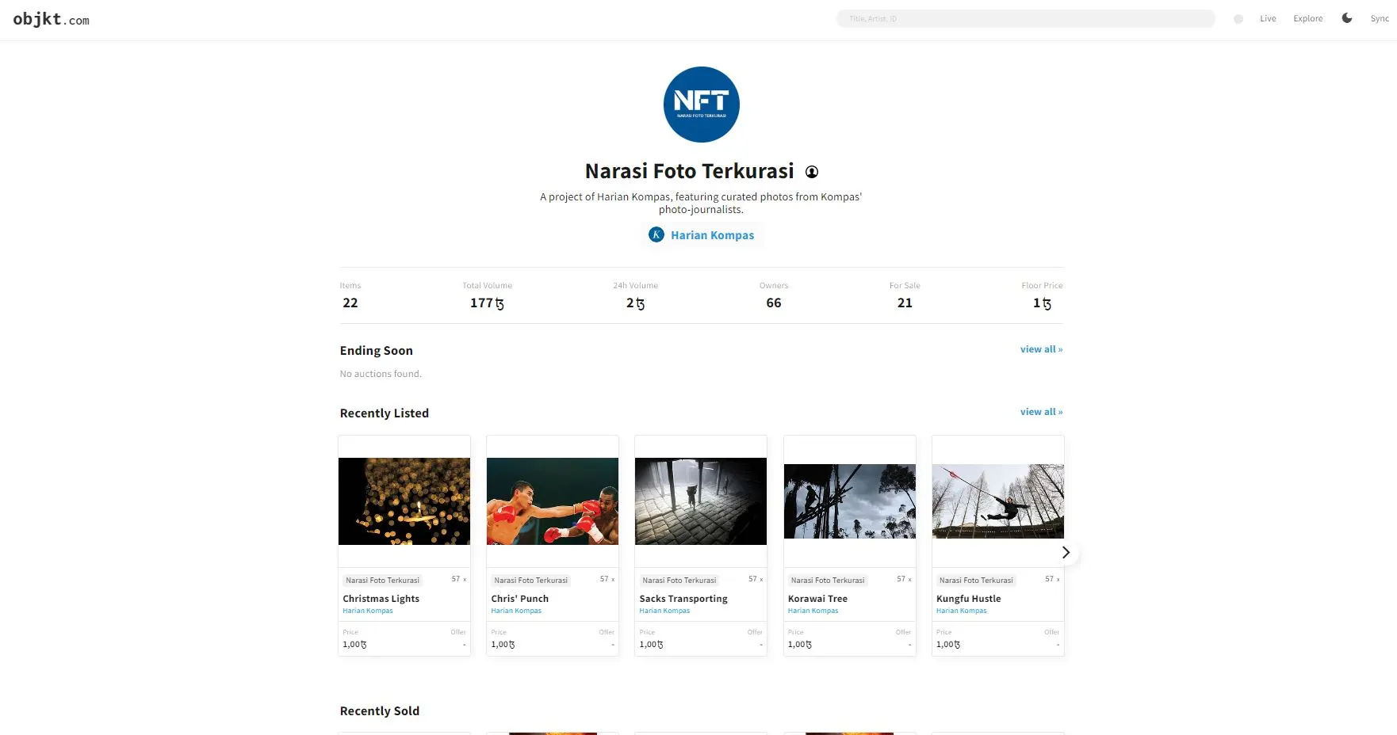Click the Sync wallet button
Viewport: 1397px width, 735px height.
pos(1379,18)
